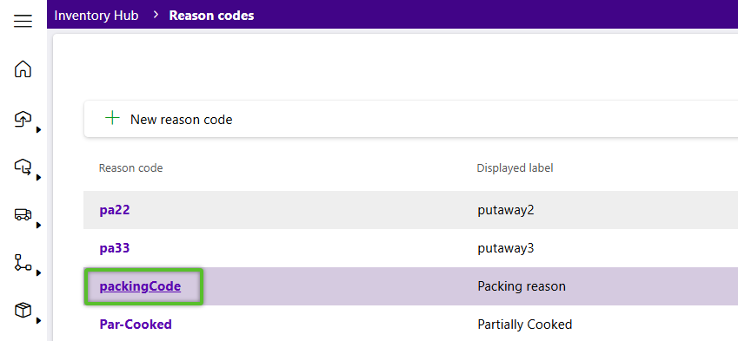Go to the Home icon in sidebar
Screen dimensions: 738x341
point(23,69)
